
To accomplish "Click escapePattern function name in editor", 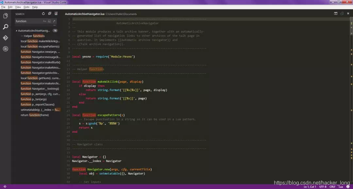I will 109,115.
